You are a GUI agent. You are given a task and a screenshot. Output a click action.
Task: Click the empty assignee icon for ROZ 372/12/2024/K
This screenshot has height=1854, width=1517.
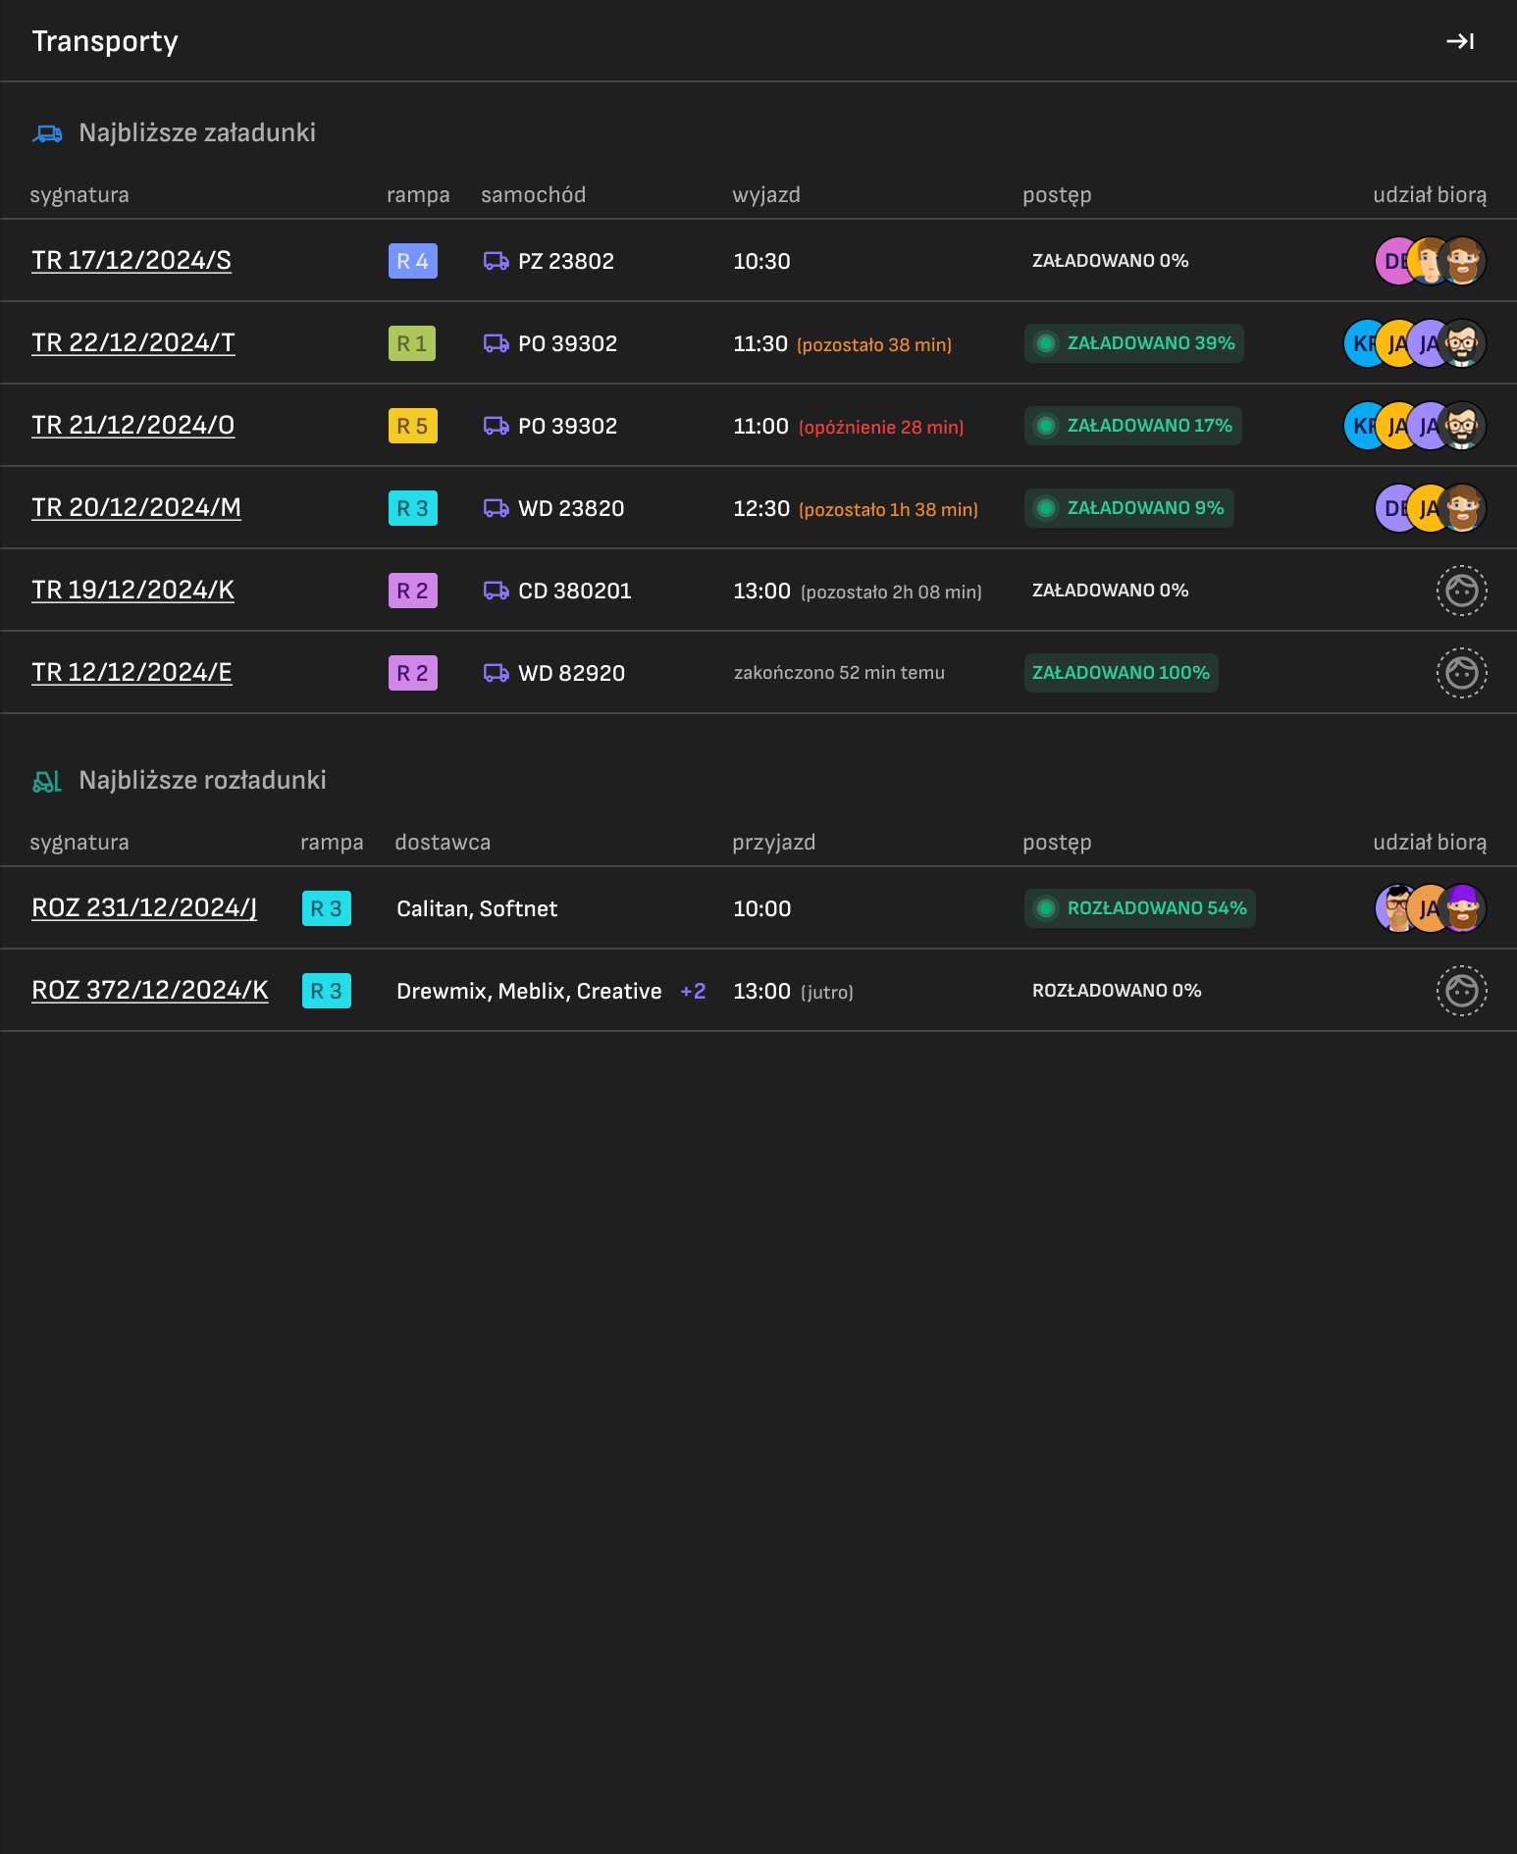point(1462,991)
